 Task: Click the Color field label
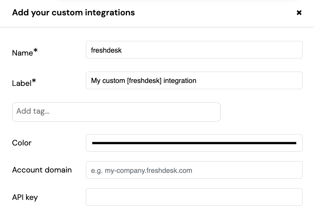[22, 143]
